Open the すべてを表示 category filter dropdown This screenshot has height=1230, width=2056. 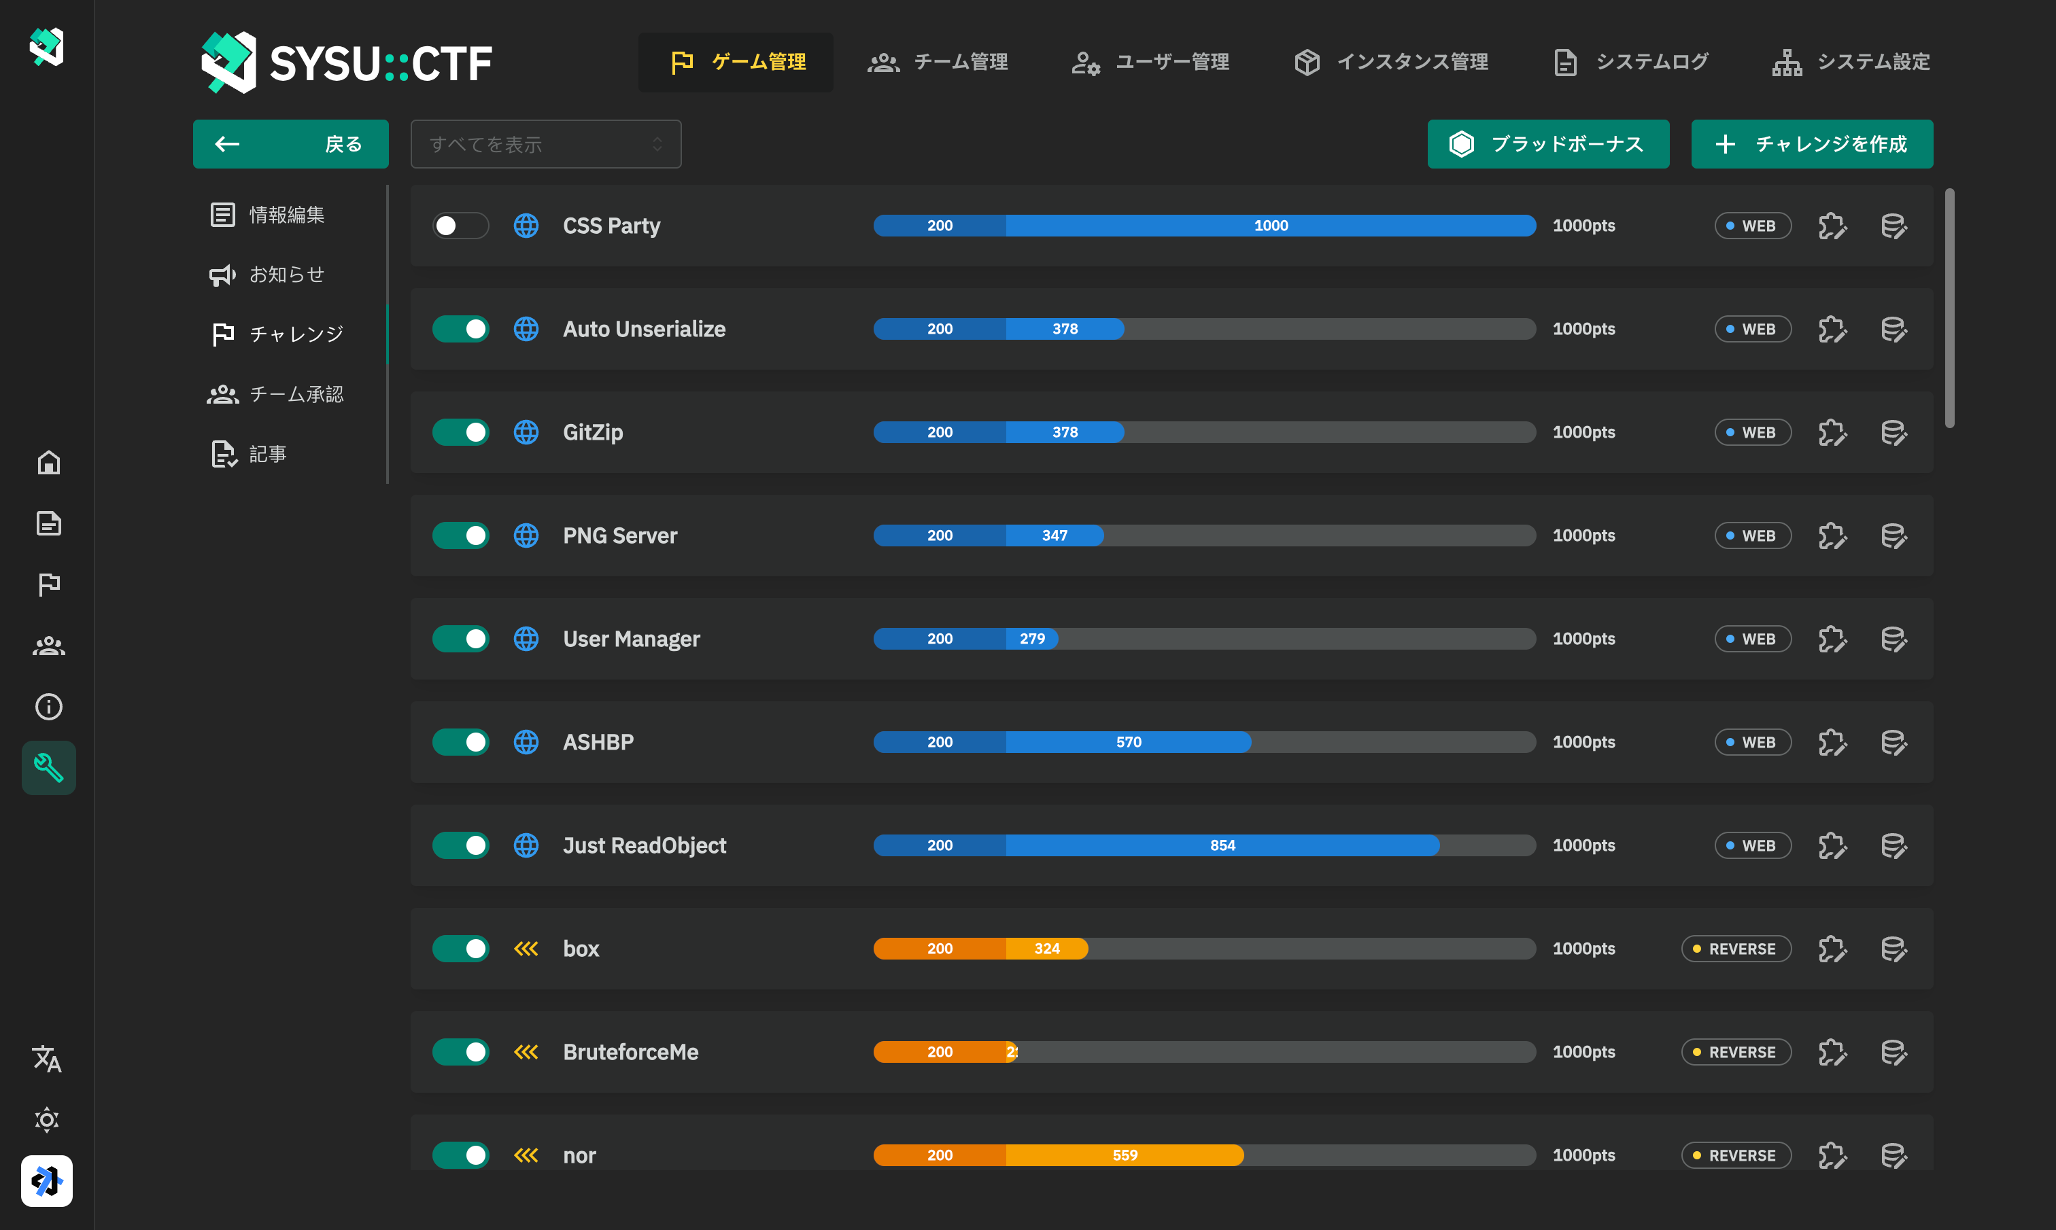tap(545, 144)
